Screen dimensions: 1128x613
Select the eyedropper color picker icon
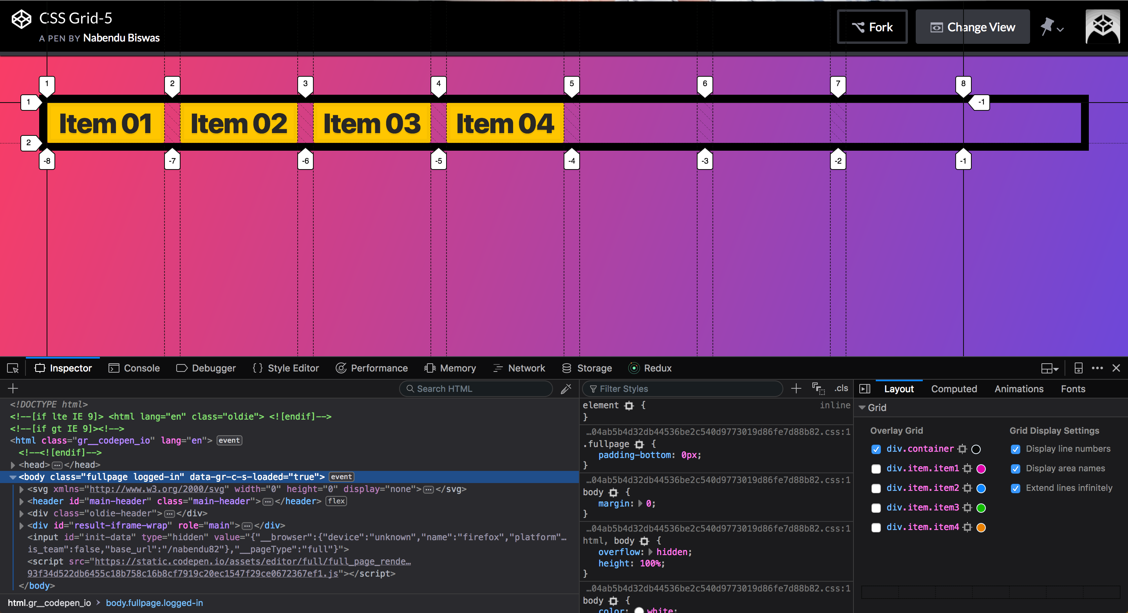[566, 389]
